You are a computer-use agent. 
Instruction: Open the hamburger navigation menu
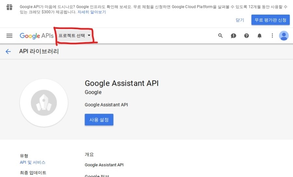tap(9, 36)
